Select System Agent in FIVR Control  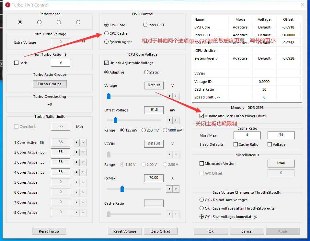pyautogui.click(x=118, y=42)
